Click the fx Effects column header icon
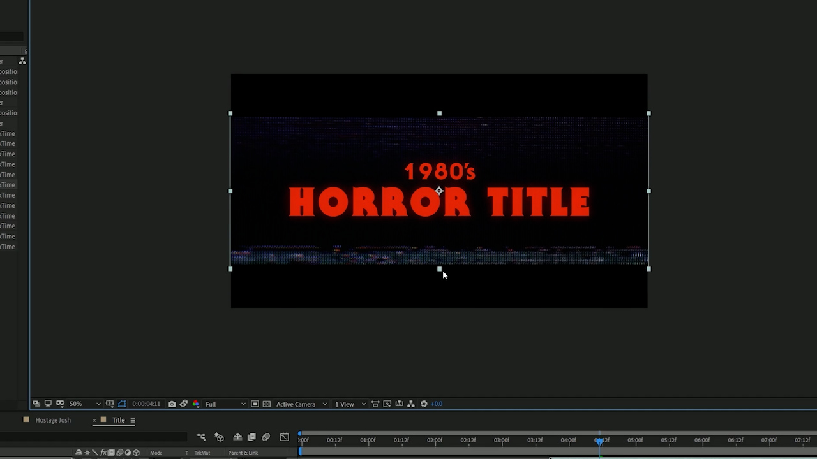The width and height of the screenshot is (817, 459). (103, 453)
